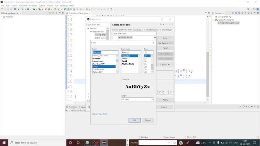The height and width of the screenshot is (146, 260).
Task: Open the File menu
Action: click(x=2, y=6)
